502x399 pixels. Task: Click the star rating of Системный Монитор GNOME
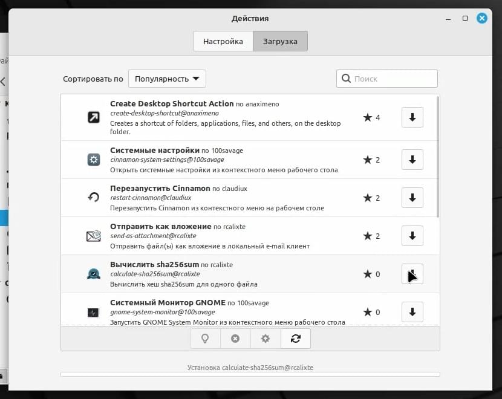pyautogui.click(x=372, y=312)
